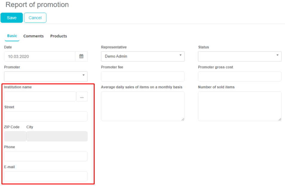This screenshot has height=188, width=285.
Task: Click the City field
Action: click(x=57, y=136)
